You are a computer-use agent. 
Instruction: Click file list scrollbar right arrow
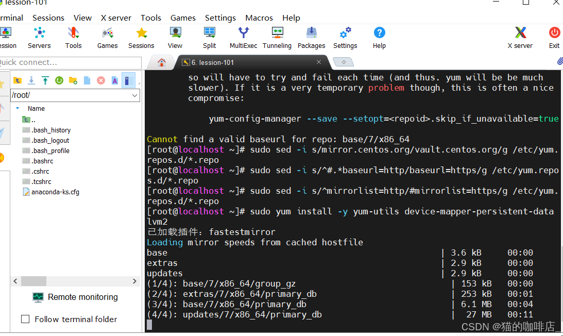134,281
